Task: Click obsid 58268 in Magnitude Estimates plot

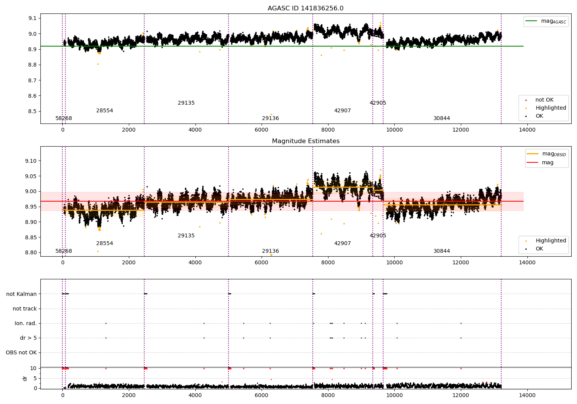Action: click(63, 251)
